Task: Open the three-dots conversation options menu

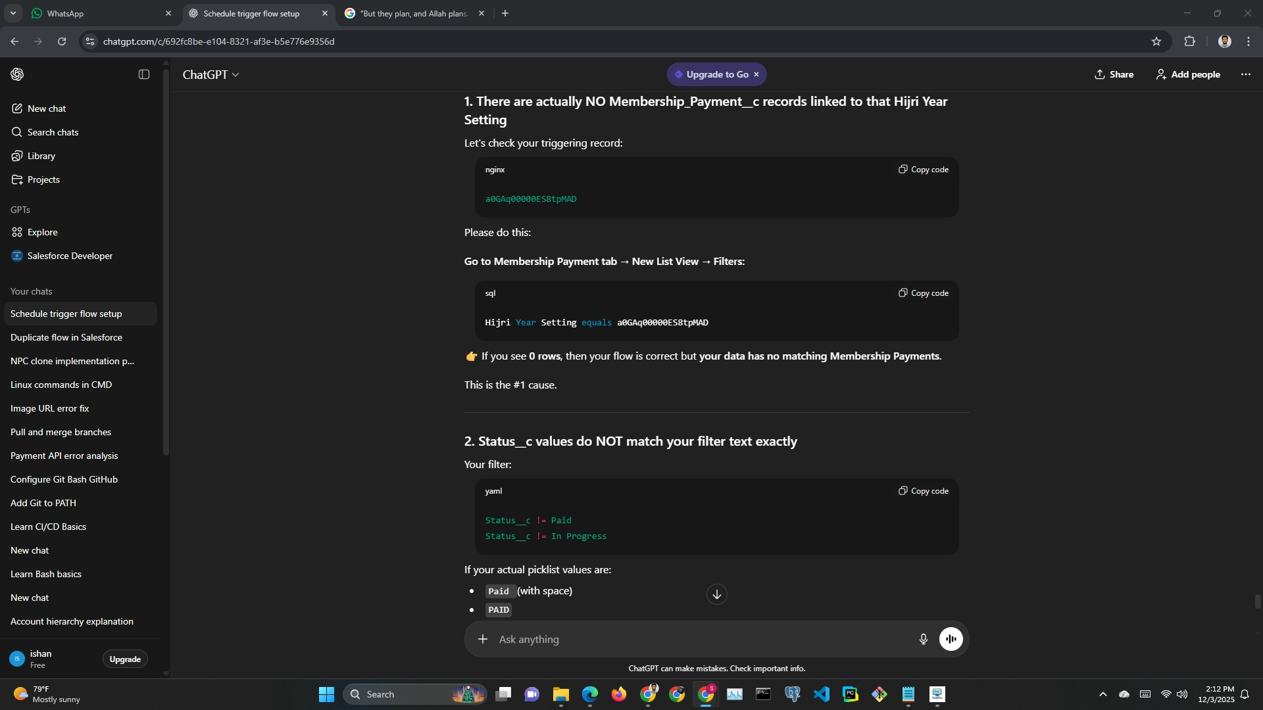Action: click(x=1245, y=74)
